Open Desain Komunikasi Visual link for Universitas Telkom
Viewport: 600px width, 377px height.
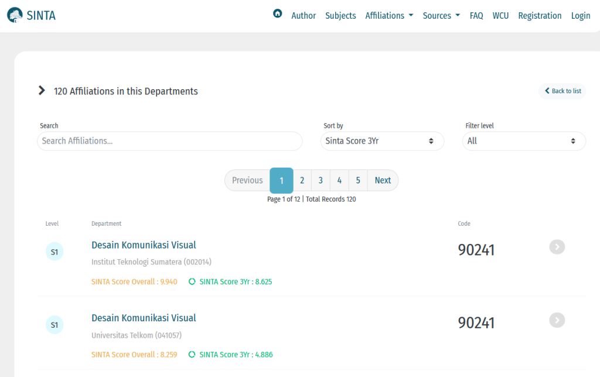(144, 318)
